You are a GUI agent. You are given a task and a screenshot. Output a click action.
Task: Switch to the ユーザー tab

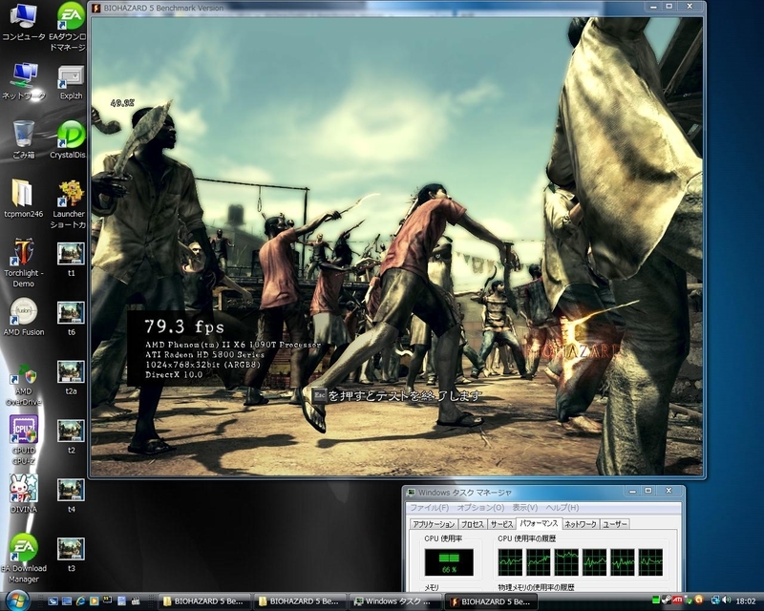(615, 524)
